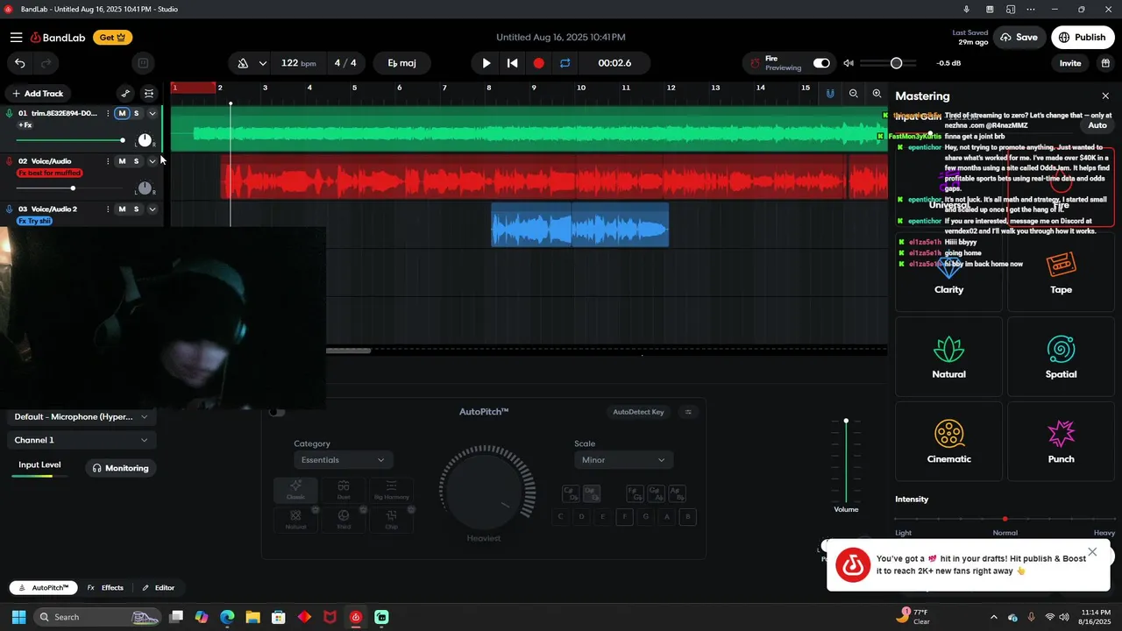
Task: Click the AutoDetect Key button
Action: coord(638,412)
